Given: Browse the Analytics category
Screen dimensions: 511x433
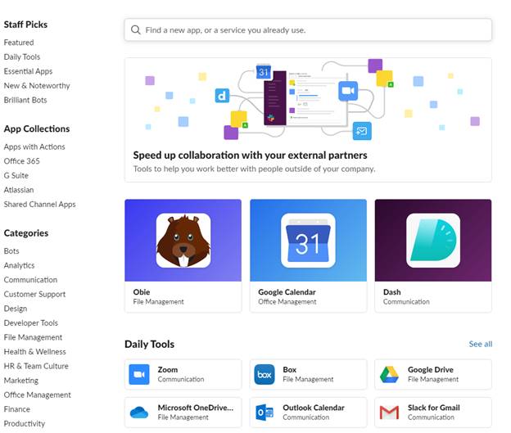Looking at the screenshot, I should click(19, 265).
